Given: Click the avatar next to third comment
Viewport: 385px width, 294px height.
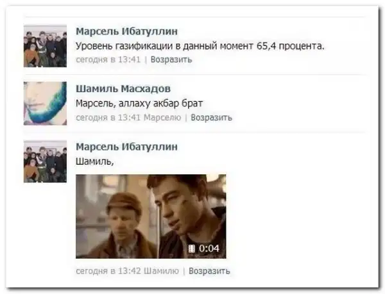Looking at the screenshot, I should point(45,161).
